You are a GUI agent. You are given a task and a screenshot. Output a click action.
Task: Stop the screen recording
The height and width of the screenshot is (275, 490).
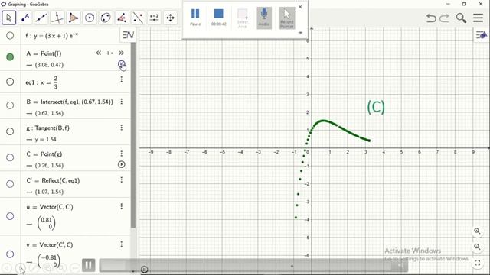(x=218, y=17)
